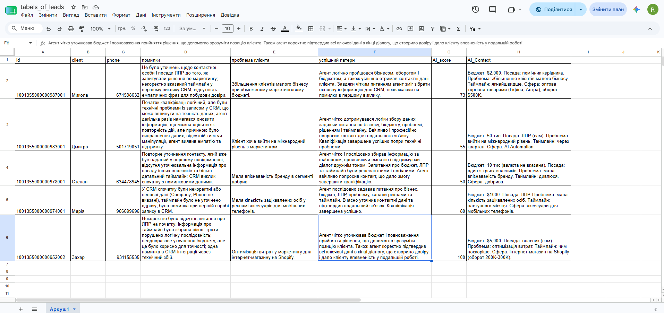Decrease font size with minus
Image resolution: width=664 pixels, height=313 pixels.
(216, 29)
